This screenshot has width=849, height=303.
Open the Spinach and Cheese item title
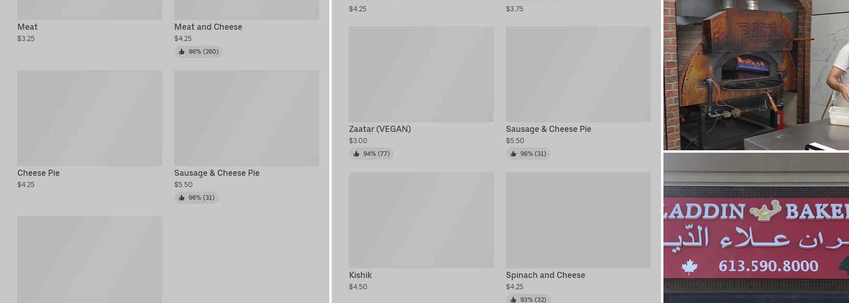click(x=545, y=275)
